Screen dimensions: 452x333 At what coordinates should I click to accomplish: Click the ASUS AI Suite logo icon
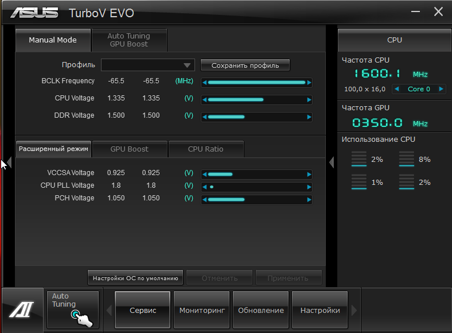[22, 309]
